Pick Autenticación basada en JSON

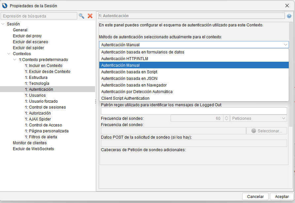coord(129,79)
